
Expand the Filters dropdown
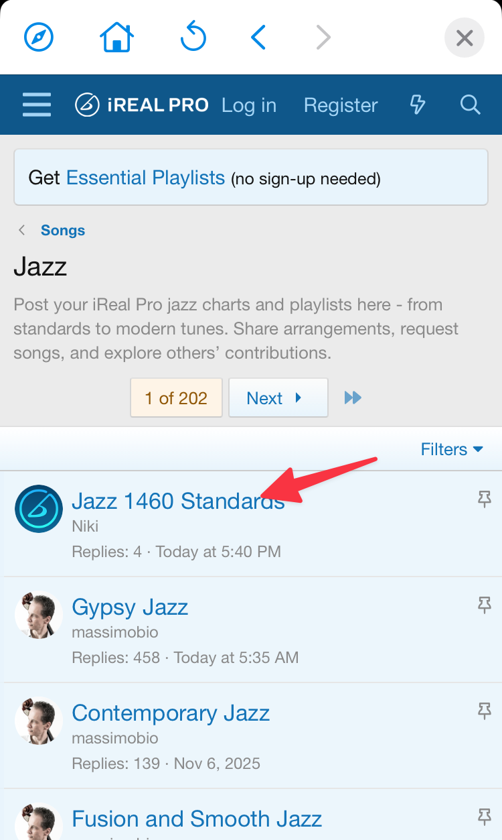[x=452, y=449]
